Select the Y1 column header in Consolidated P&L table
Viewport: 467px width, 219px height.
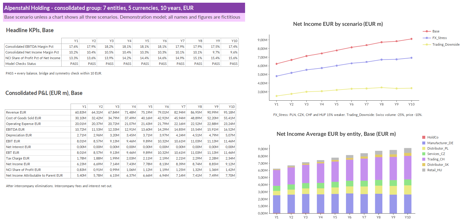tap(79, 107)
